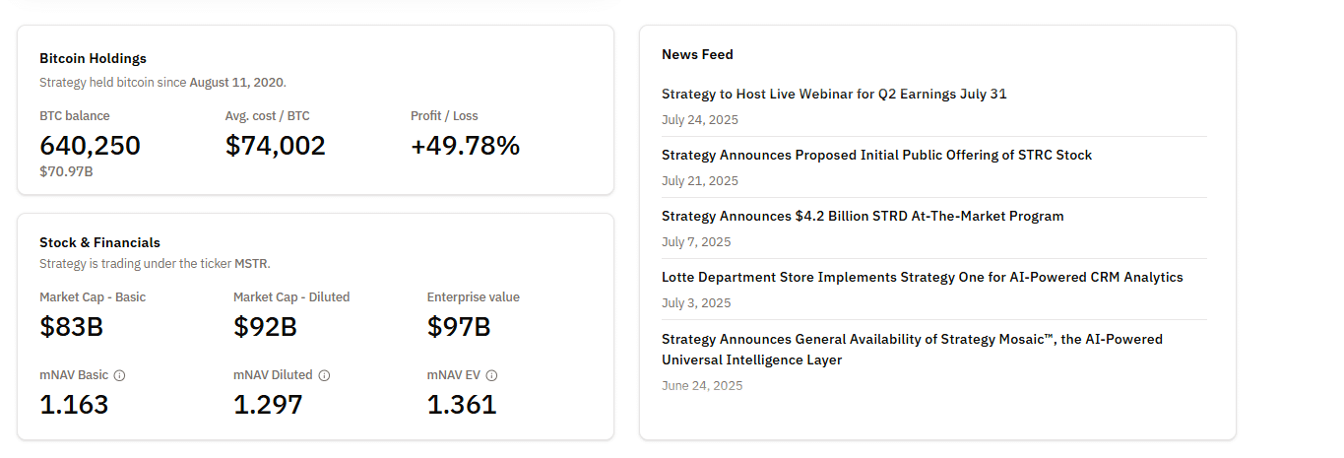Click the info icon beside mNAV EV

tap(491, 375)
